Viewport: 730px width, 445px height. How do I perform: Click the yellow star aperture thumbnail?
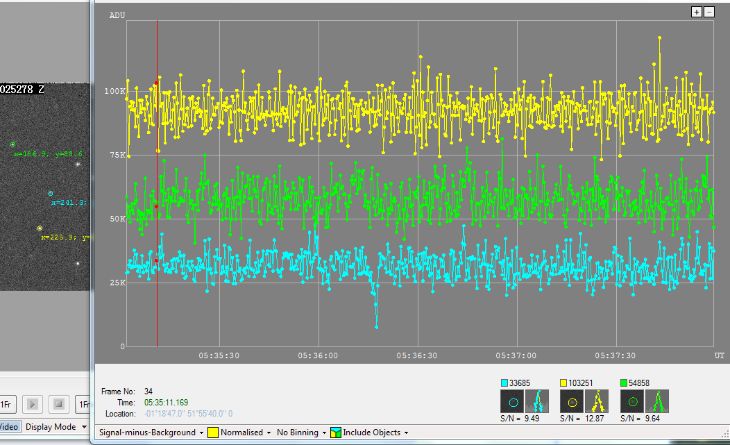[572, 401]
